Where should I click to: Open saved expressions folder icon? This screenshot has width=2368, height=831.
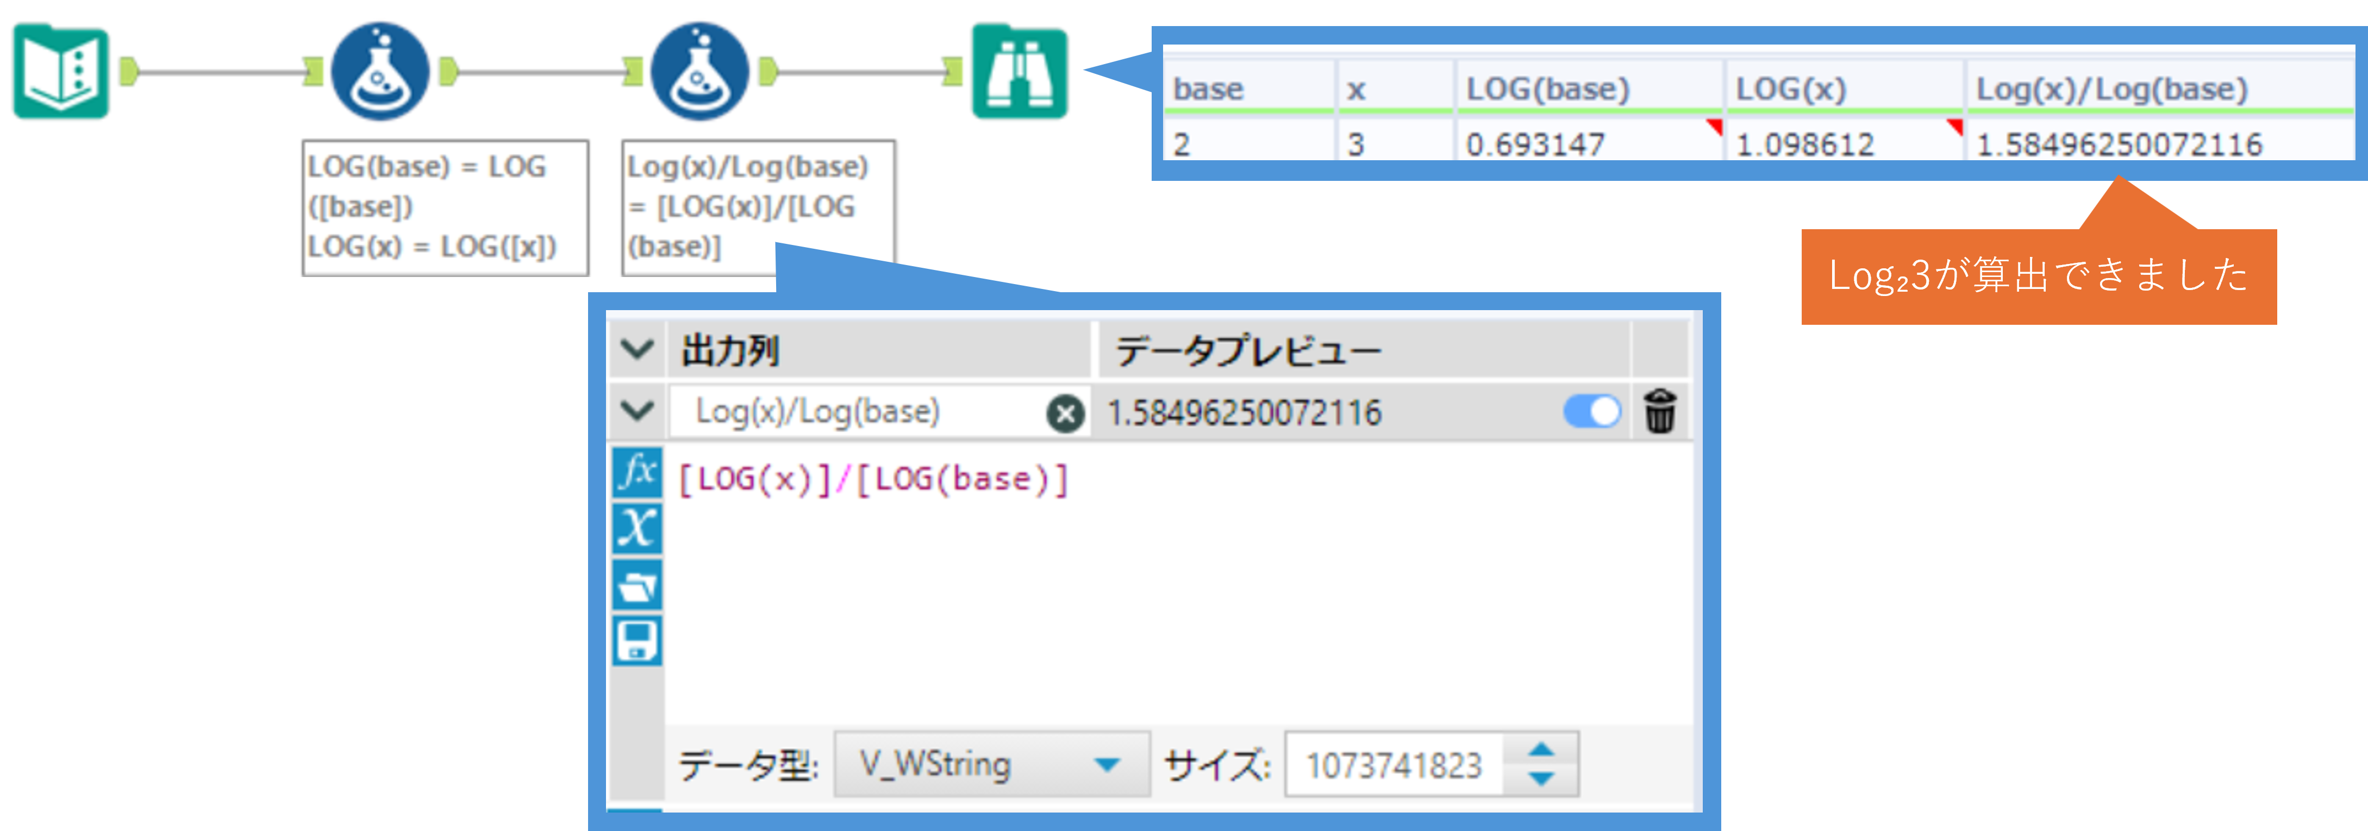coord(637,585)
